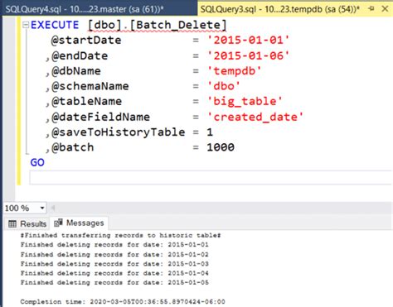Click the Results grid icon
The width and height of the screenshot is (393, 307).
12,223
